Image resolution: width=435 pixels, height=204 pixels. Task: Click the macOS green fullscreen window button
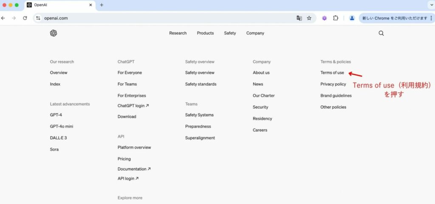17,5
